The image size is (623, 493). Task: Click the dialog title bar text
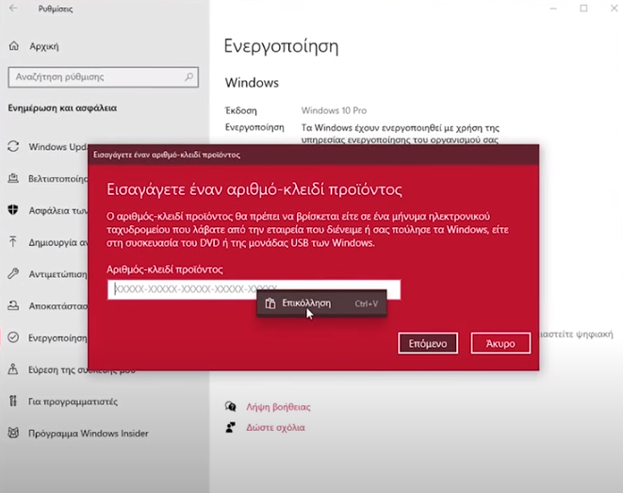point(167,155)
